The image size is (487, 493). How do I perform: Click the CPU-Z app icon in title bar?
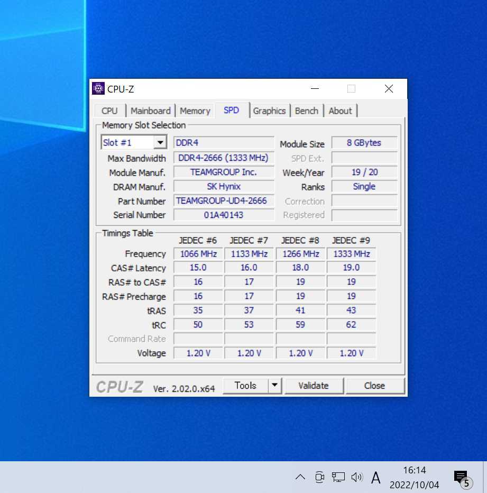(x=98, y=89)
